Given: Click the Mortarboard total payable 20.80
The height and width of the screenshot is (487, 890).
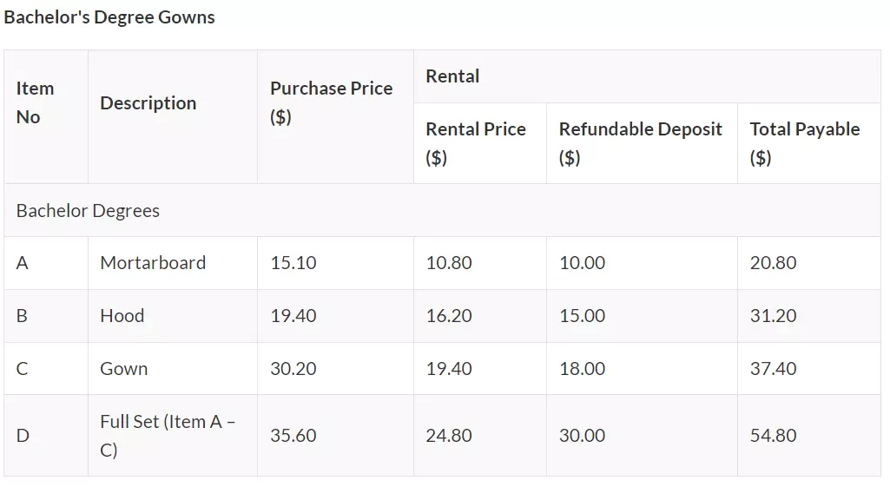Looking at the screenshot, I should coord(774,263).
